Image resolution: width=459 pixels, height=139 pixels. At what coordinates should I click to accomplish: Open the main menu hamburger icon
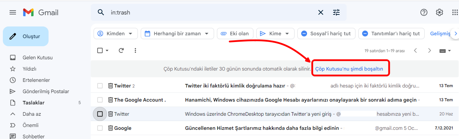(x=13, y=13)
